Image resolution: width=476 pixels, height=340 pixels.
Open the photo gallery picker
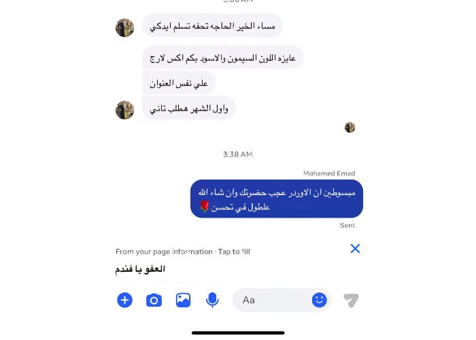pos(183,300)
